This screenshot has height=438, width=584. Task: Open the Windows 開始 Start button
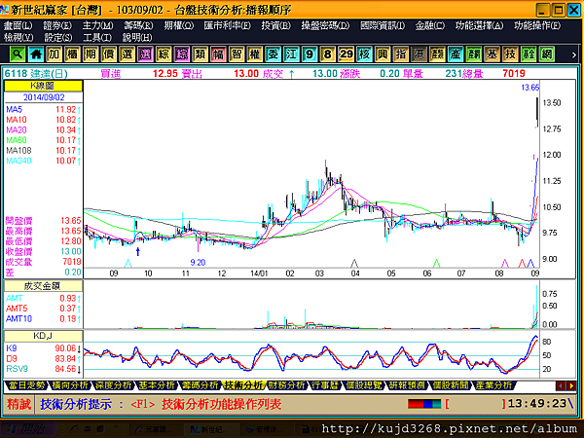click(29, 429)
